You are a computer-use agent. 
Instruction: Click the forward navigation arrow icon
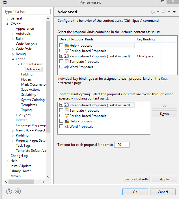tap(163, 12)
